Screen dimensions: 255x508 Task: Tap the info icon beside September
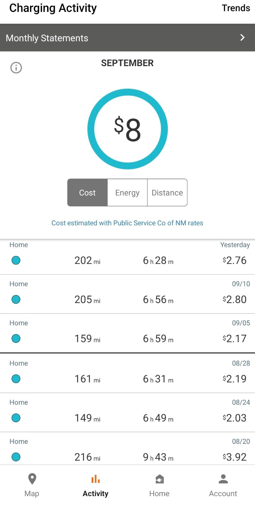pos(16,68)
